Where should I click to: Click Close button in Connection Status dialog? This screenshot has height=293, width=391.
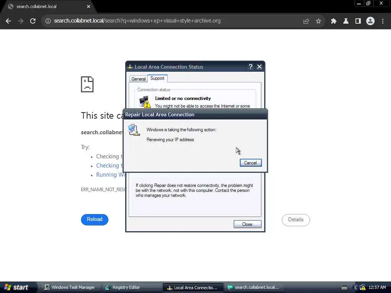[247, 224]
